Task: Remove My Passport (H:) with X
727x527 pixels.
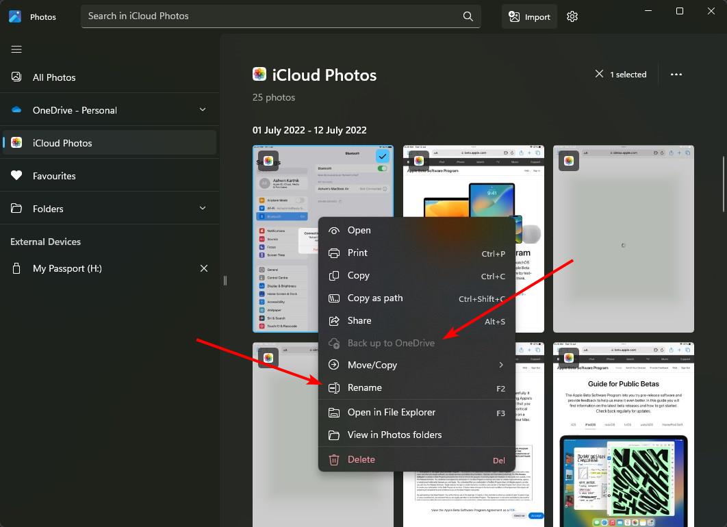Action: tap(203, 268)
